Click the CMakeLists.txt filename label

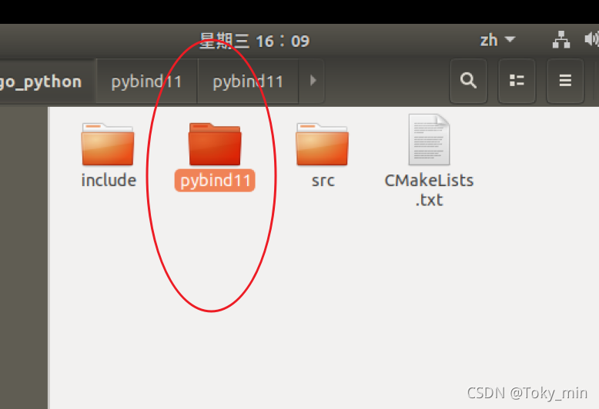click(x=429, y=190)
